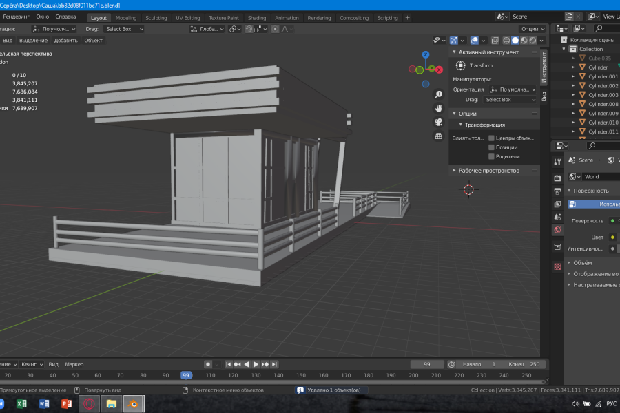Image resolution: width=620 pixels, height=413 pixels.
Task: Expand the Cylinder.001 outliner item
Action: (x=572, y=76)
